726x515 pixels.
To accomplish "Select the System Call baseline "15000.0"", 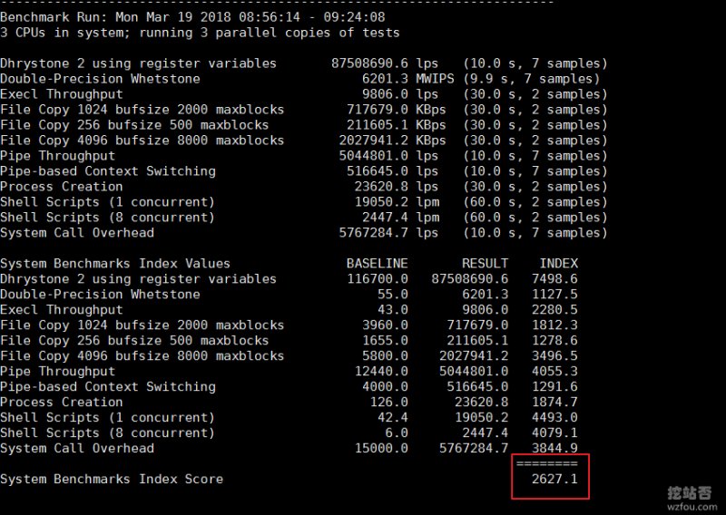I will pyautogui.click(x=381, y=449).
